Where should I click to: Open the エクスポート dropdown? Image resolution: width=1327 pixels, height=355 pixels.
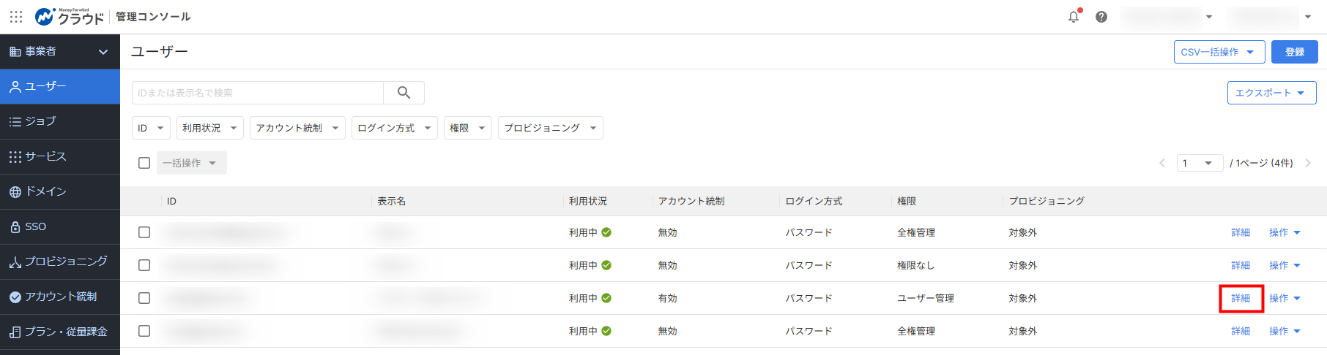coord(1272,93)
